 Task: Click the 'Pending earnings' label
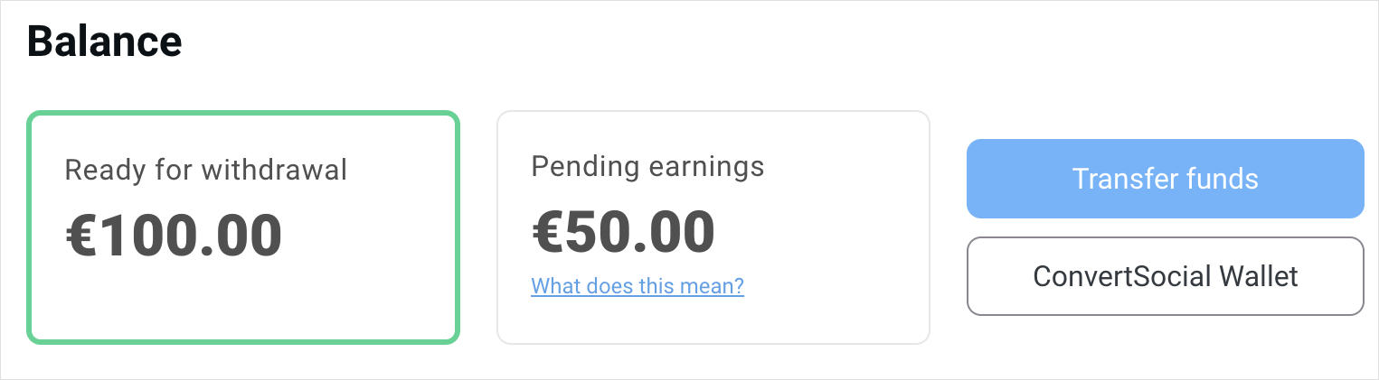pos(647,166)
